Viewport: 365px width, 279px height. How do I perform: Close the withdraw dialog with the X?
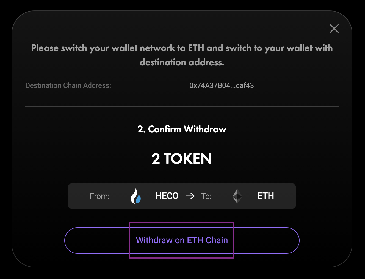(x=334, y=29)
